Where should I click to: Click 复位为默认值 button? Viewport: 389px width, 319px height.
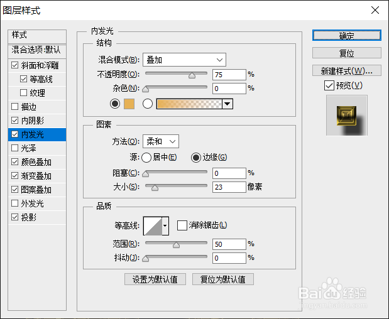223,279
